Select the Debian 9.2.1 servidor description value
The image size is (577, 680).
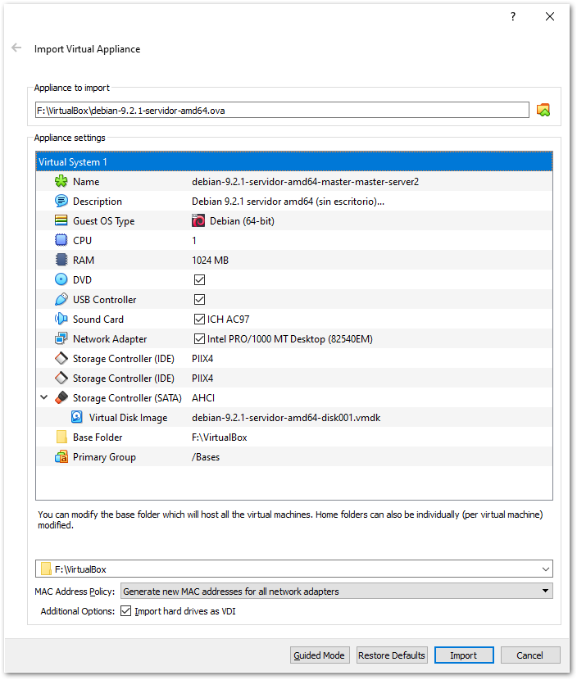(x=288, y=202)
